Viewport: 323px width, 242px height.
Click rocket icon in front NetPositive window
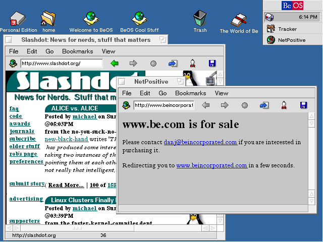pyautogui.click(x=284, y=105)
